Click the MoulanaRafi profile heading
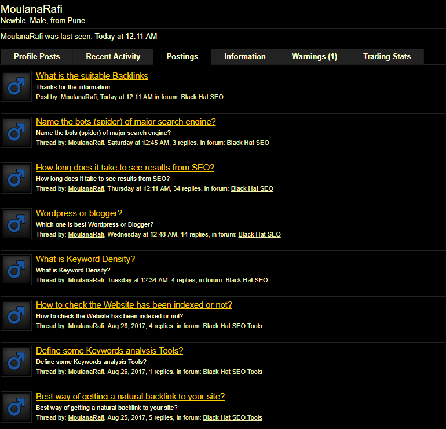Viewport: 446px width, 429px height. pyautogui.click(x=32, y=9)
